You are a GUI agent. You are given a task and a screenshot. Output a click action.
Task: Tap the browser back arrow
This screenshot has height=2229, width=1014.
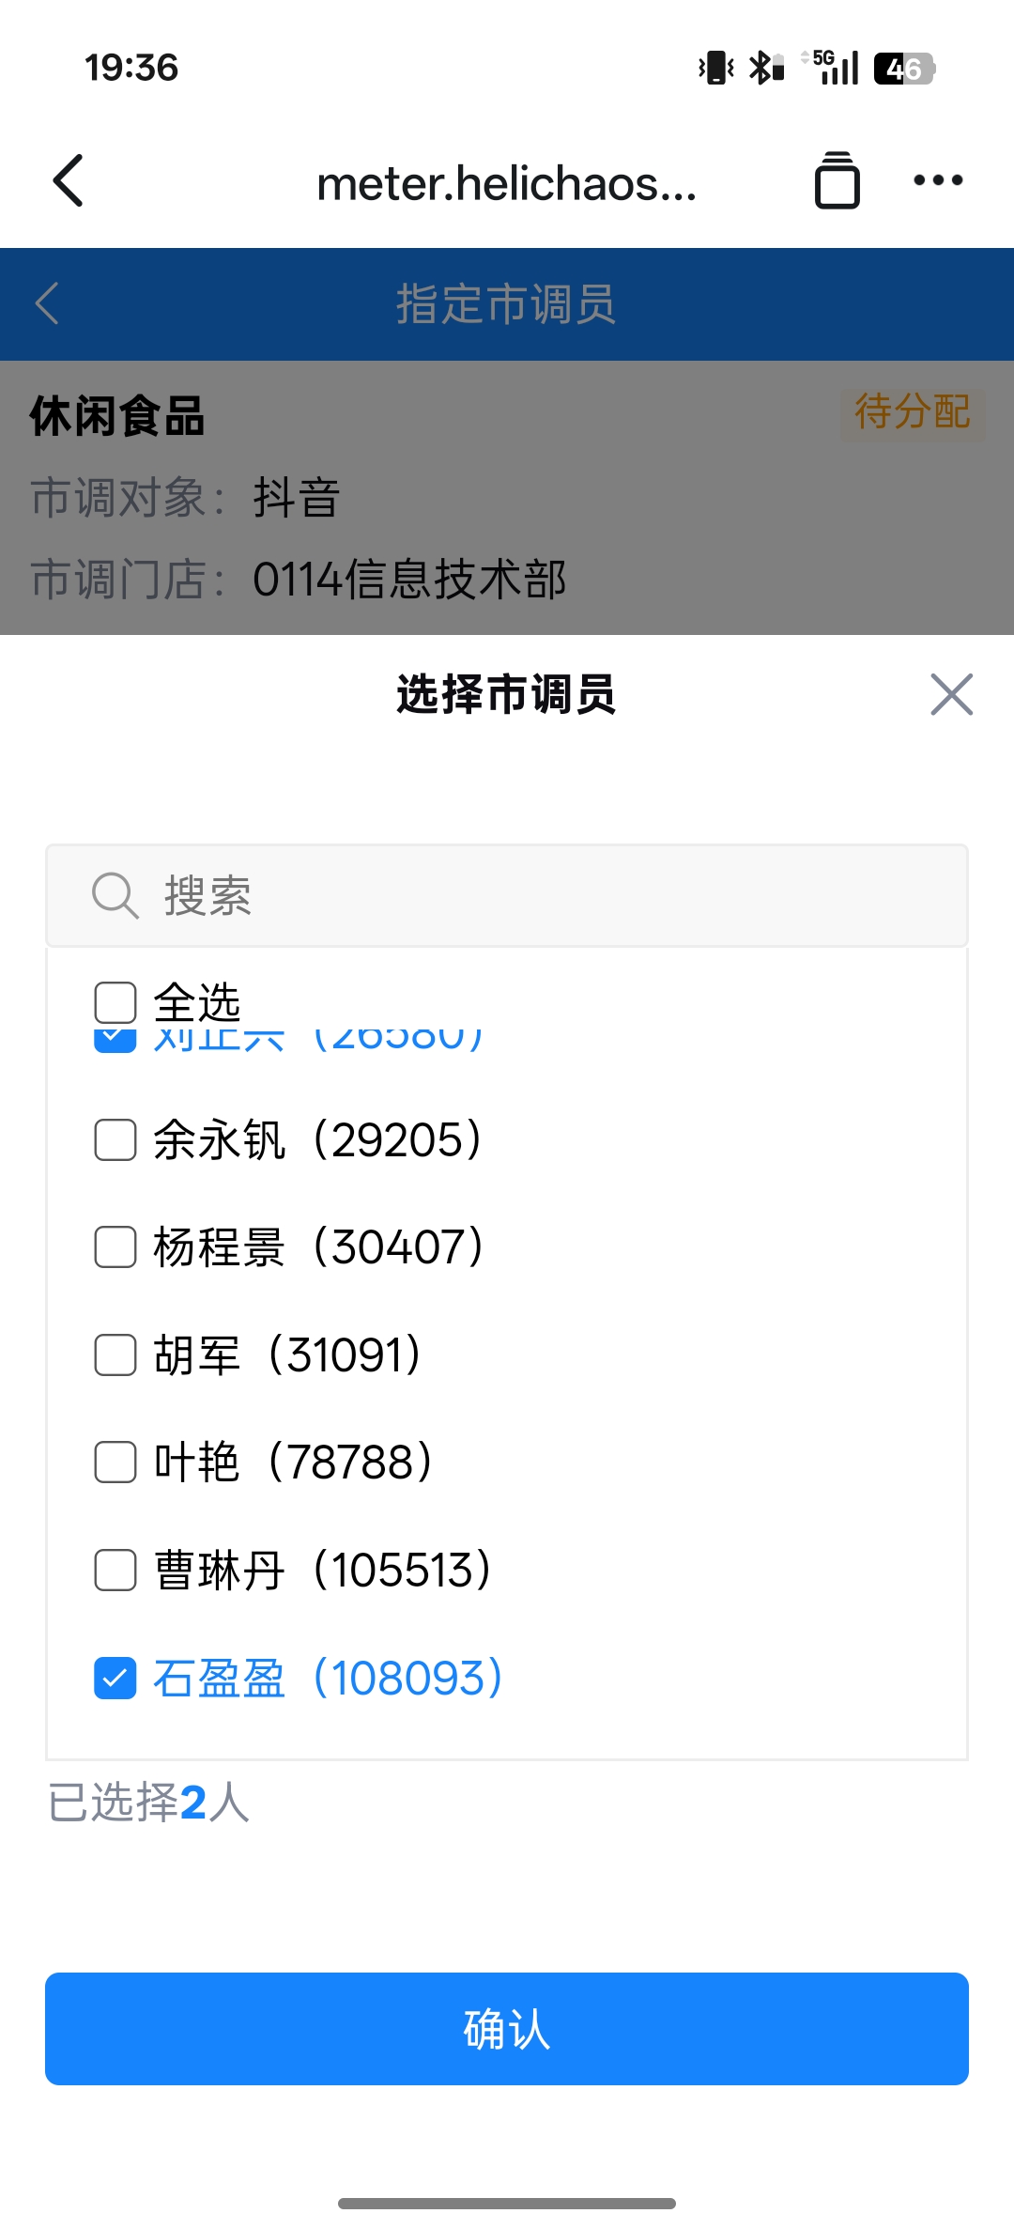[69, 180]
